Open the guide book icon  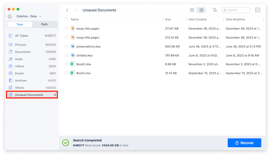point(258,10)
